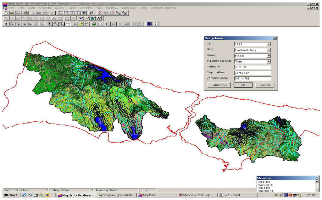This screenshot has height=200, width=322.
Task: Select the Info tool icon
Action: point(75,24)
